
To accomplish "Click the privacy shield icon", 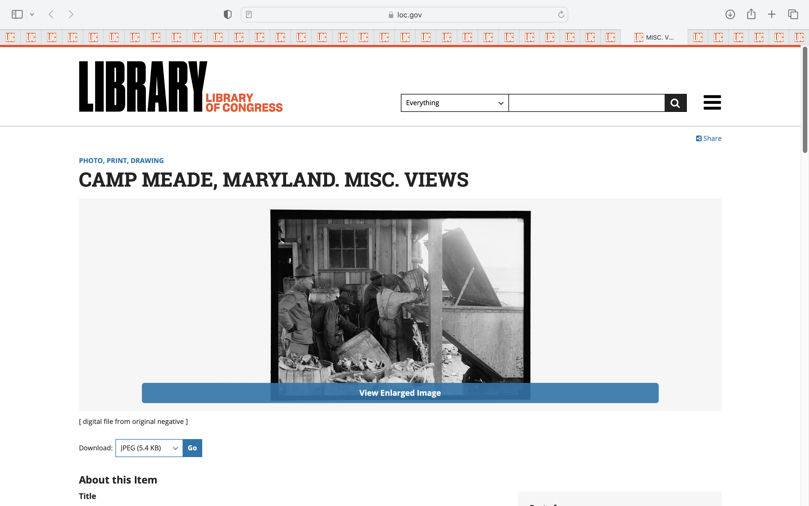I will pyautogui.click(x=228, y=14).
